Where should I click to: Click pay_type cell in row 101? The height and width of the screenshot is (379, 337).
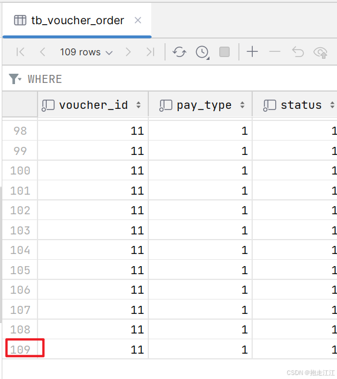[x=200, y=191]
